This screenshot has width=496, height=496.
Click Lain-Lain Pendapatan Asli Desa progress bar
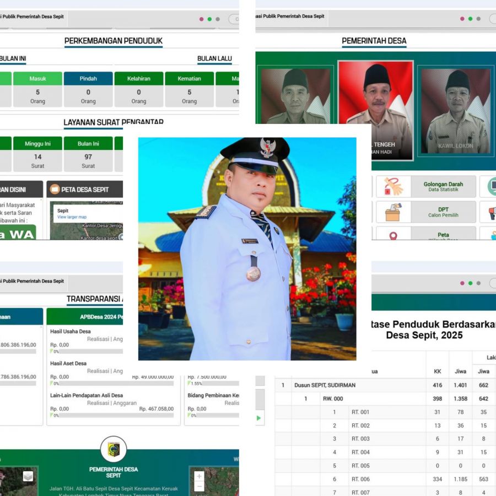112,416
